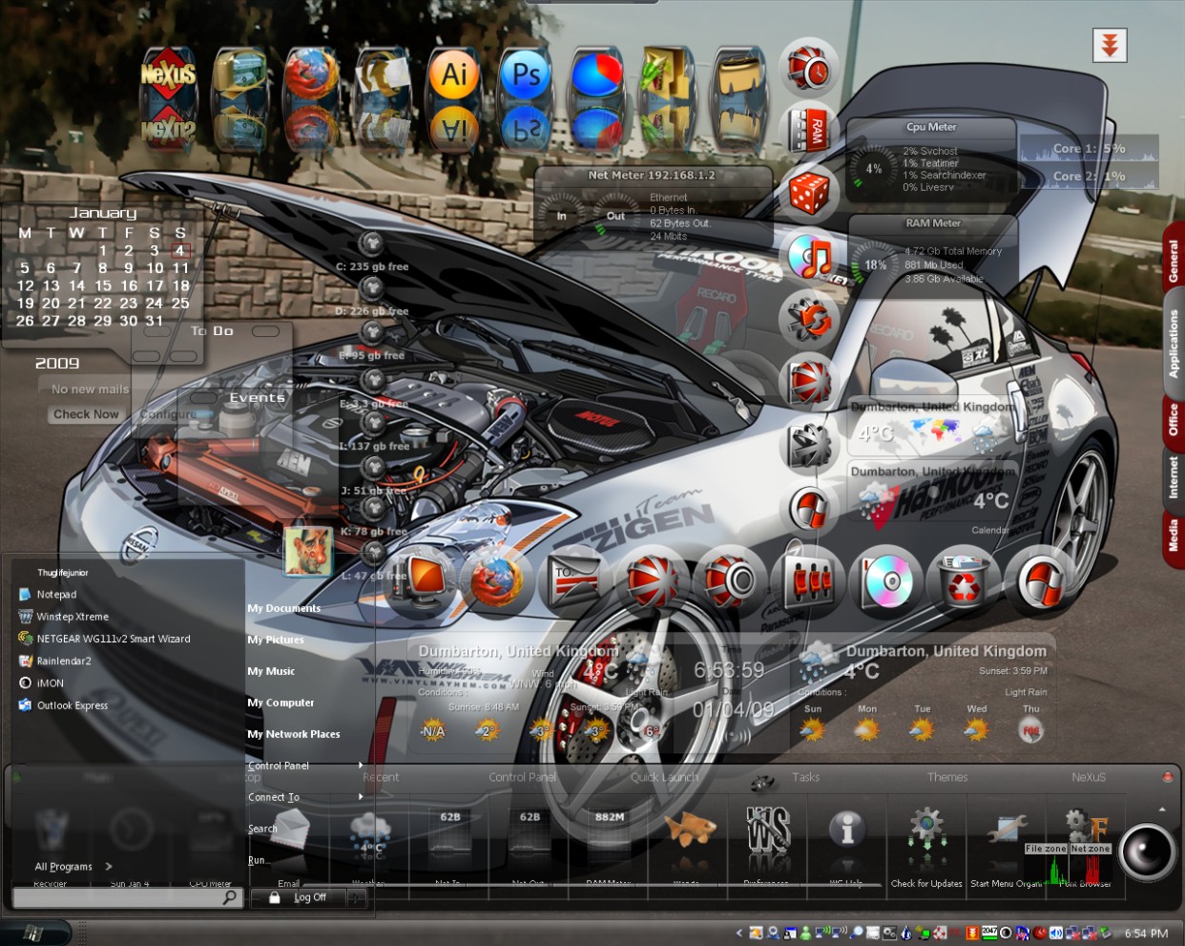
Task: Click the CD disc dock icon
Action: pos(887,579)
